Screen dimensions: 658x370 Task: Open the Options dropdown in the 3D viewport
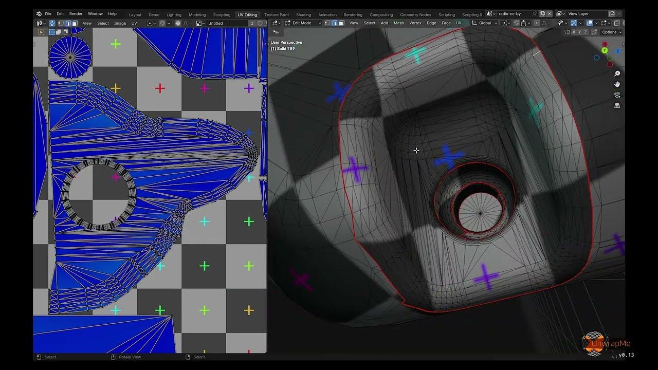[611, 32]
